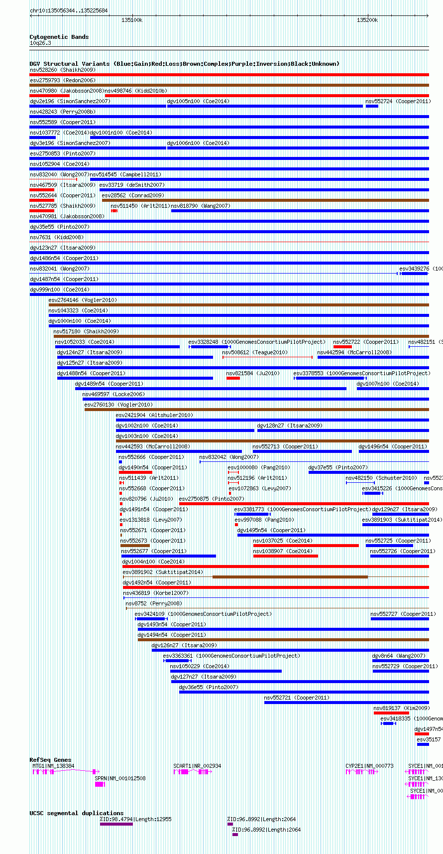Click nsv442594 (McCarroll2008) label

pos(355,352)
